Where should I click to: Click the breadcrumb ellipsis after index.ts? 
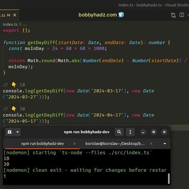click(25, 25)
